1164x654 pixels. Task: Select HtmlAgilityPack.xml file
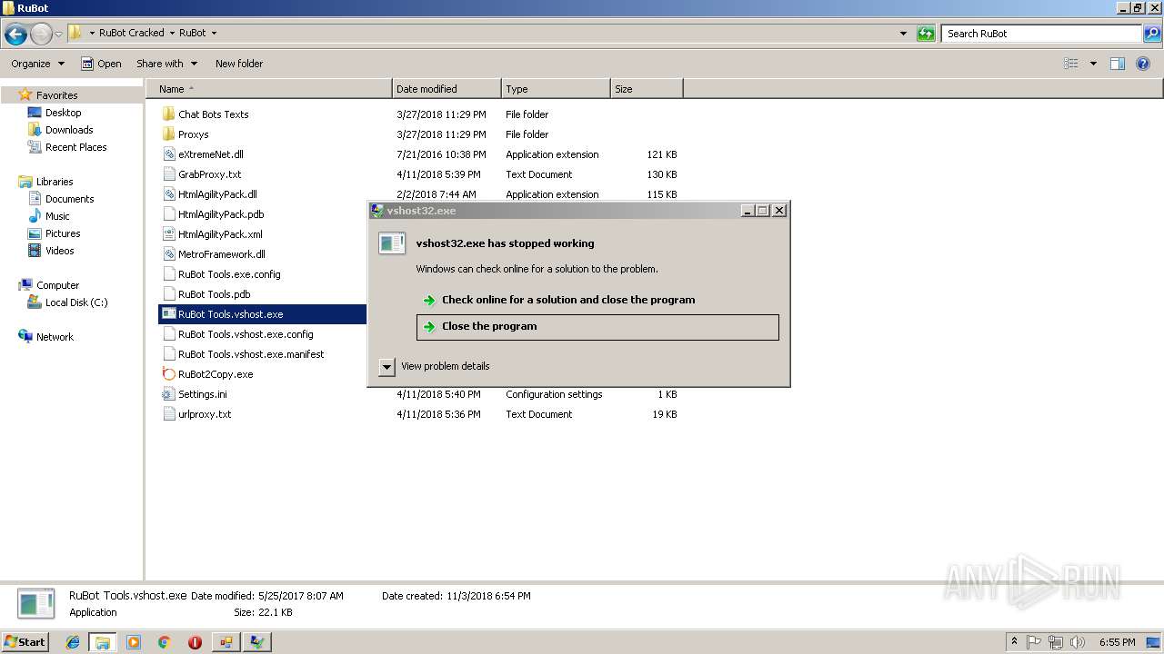(220, 234)
